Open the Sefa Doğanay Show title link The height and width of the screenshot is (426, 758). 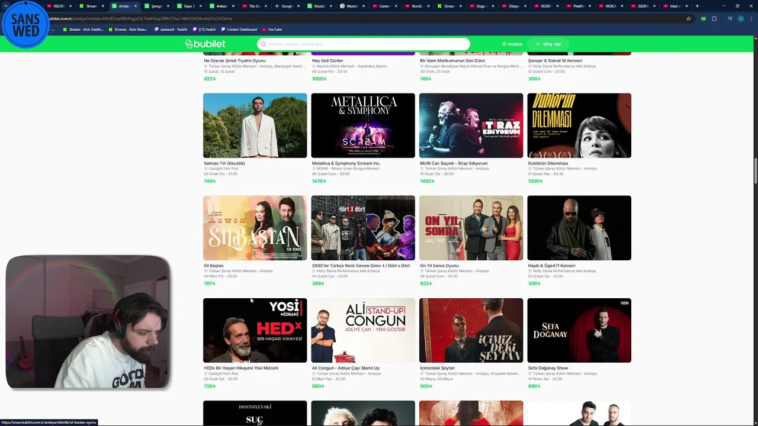[548, 368]
